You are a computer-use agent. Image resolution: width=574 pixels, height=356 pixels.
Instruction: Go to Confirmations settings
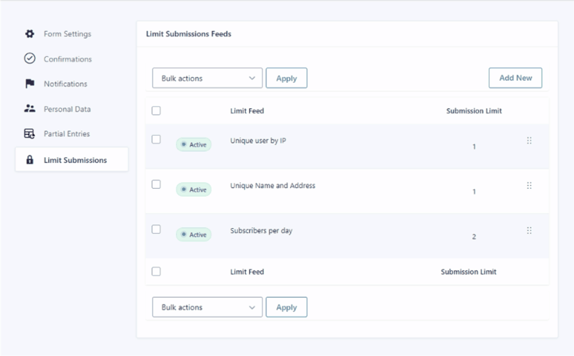point(68,59)
